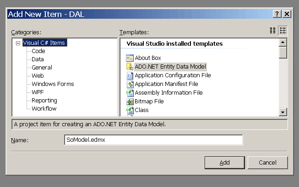Open the dialog help question mark button
Viewport: 299px width, 187px height.
click(277, 14)
